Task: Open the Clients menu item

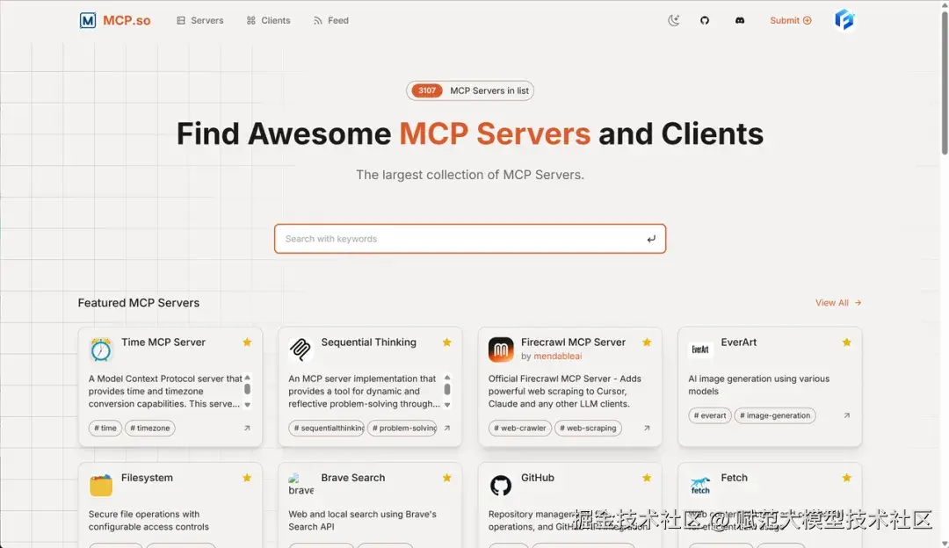Action: coord(268,20)
